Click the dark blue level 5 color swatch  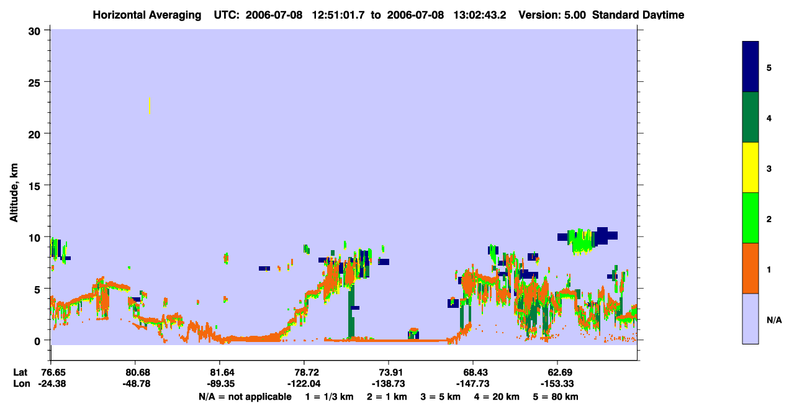point(751,67)
